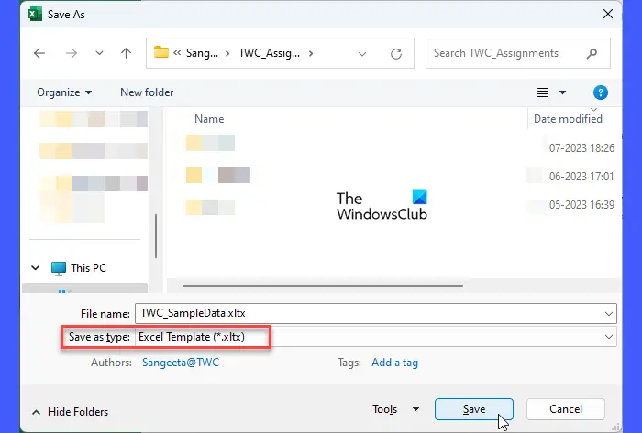Open the recent locations chevron
This screenshot has height=433, width=642.
(99, 54)
